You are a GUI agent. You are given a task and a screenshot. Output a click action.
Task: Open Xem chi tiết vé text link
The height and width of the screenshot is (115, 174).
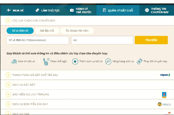[x=26, y=61]
